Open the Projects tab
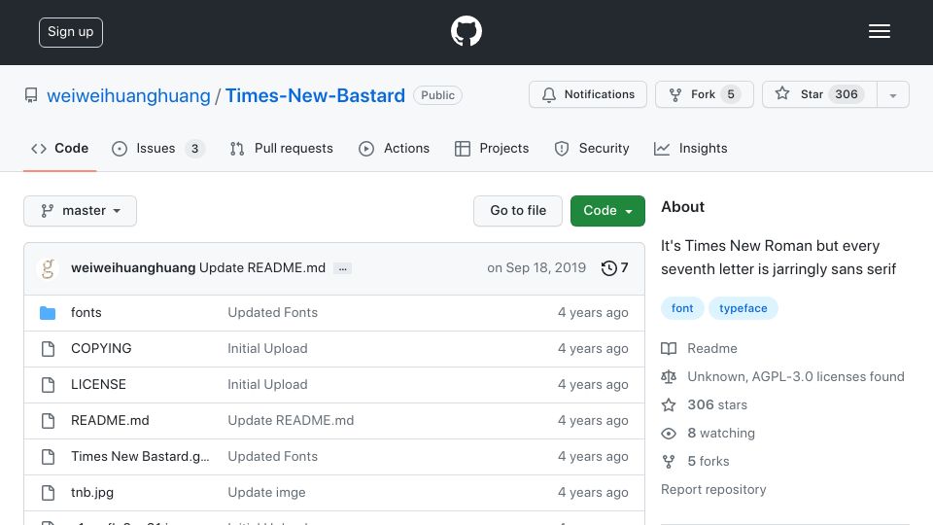Image resolution: width=933 pixels, height=525 pixels. [492, 148]
